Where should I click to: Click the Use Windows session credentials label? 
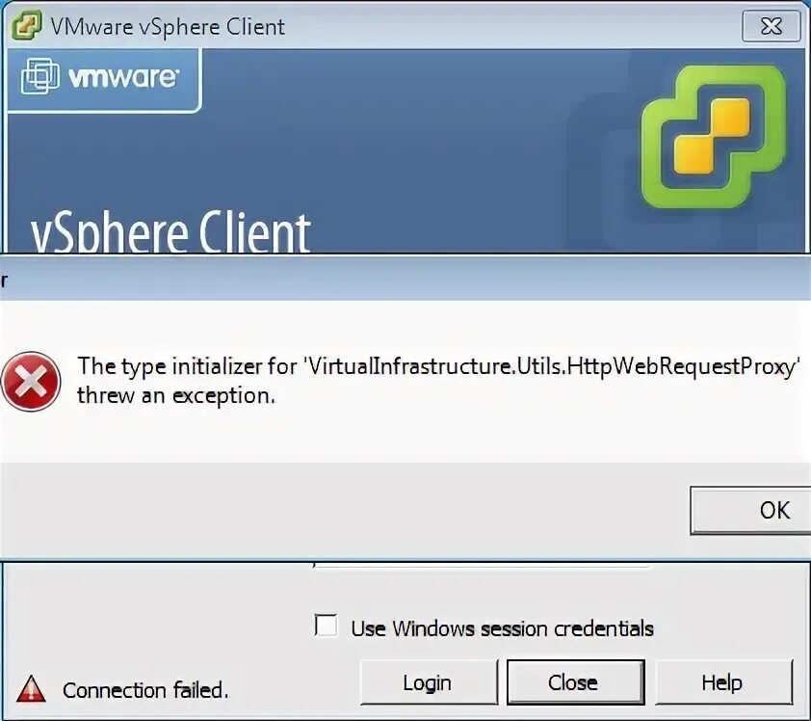pos(502,628)
